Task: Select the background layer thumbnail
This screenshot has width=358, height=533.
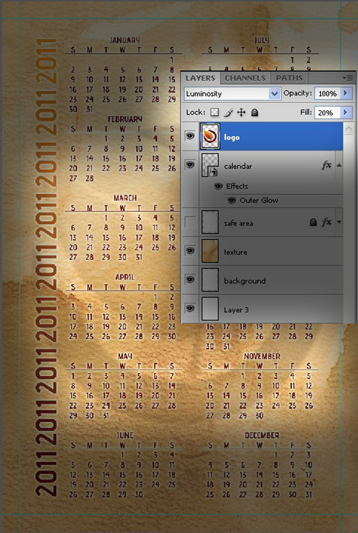Action: tap(210, 280)
